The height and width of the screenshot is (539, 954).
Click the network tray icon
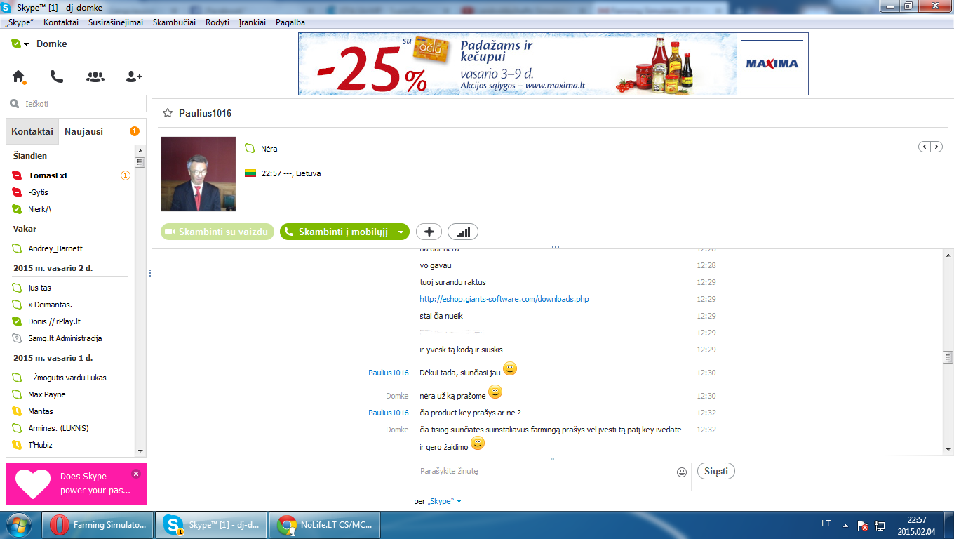click(x=880, y=525)
